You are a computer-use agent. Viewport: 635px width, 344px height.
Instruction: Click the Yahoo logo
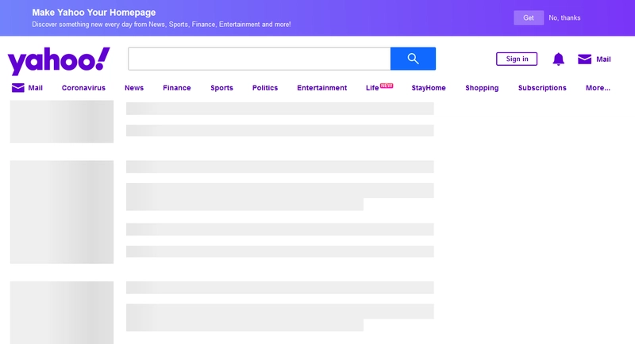[59, 60]
